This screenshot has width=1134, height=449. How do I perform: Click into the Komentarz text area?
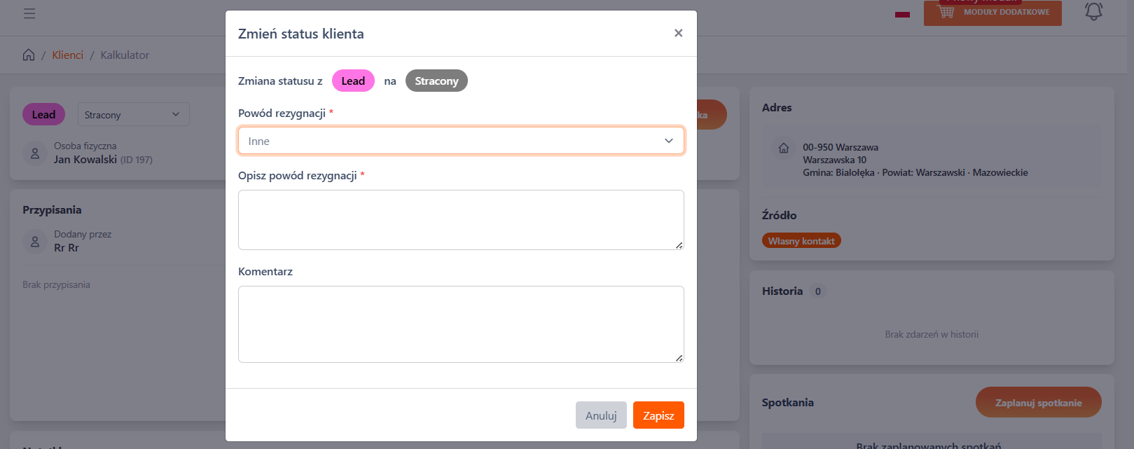(x=460, y=324)
